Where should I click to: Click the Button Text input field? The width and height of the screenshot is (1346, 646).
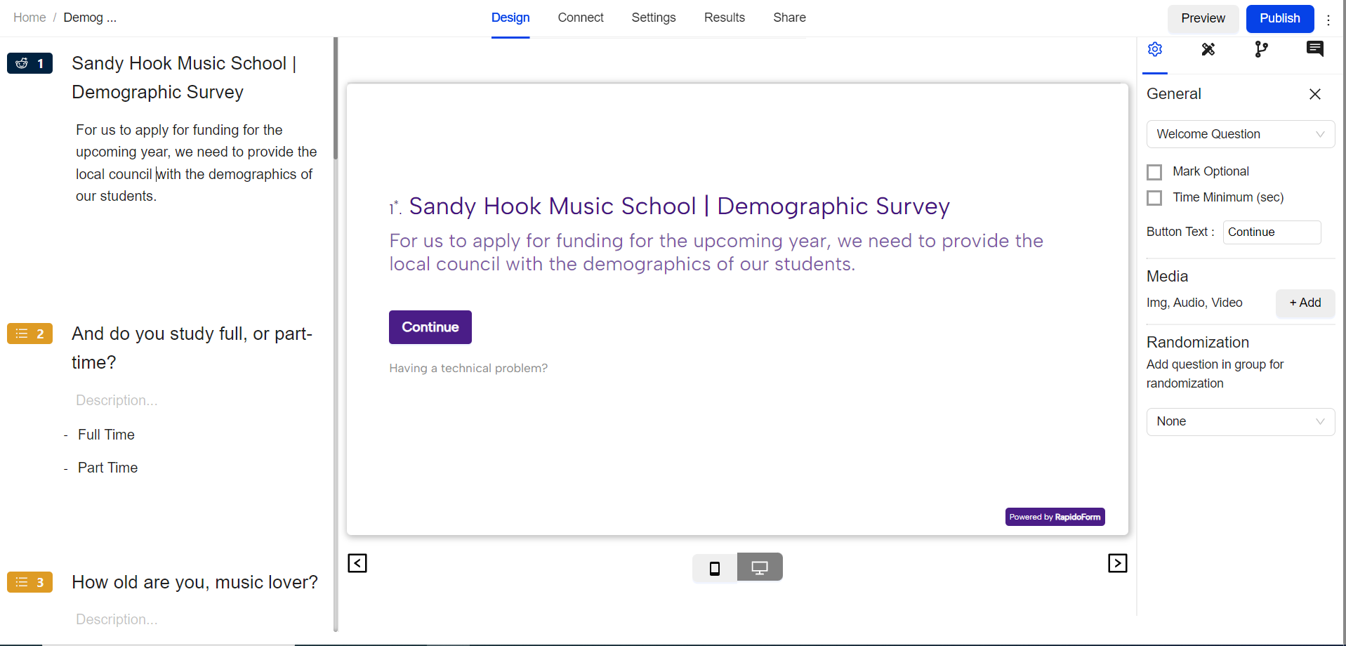tap(1272, 232)
